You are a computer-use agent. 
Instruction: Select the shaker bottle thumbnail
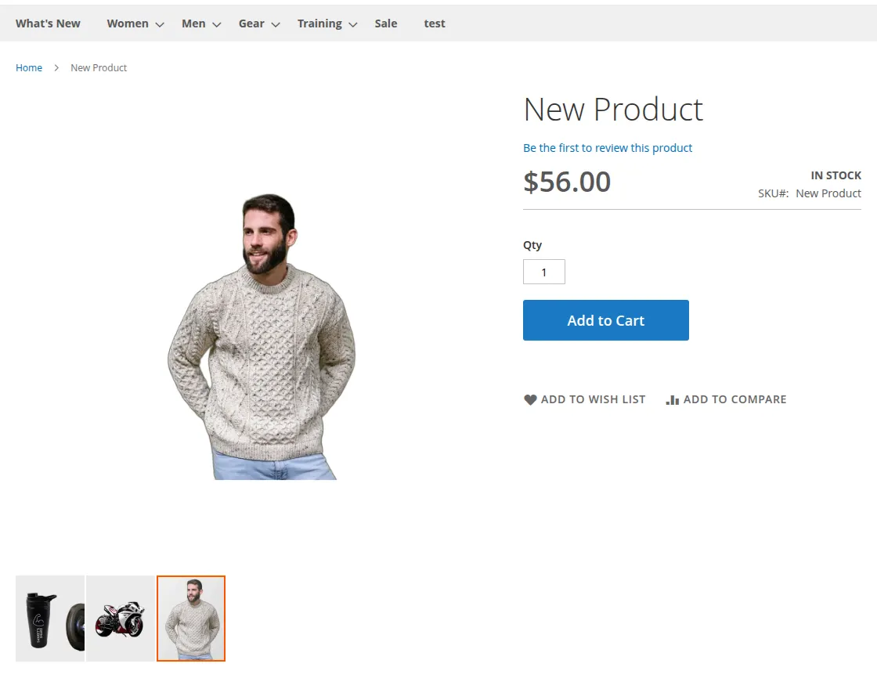pos(49,618)
